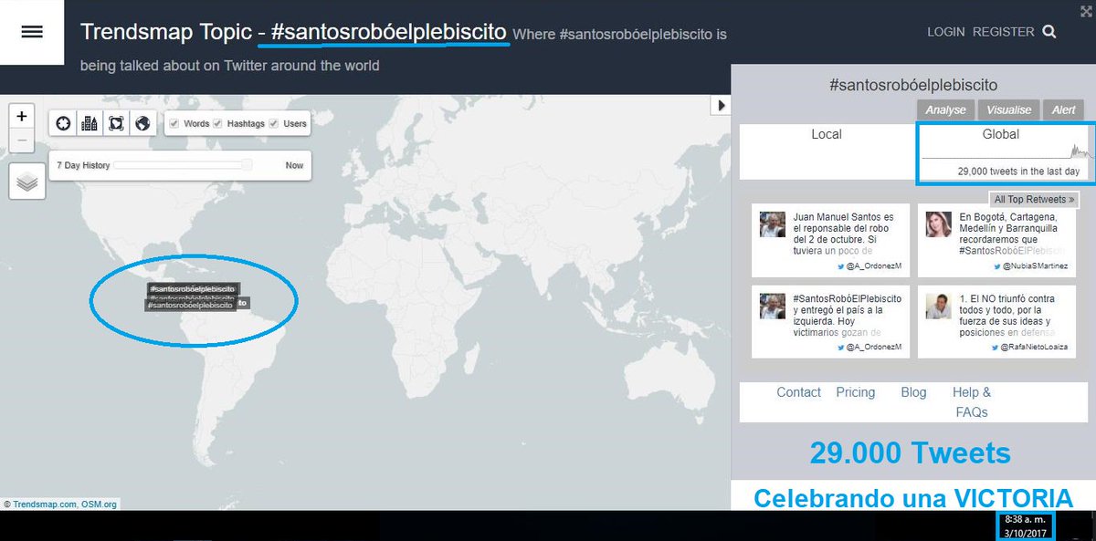Zoom in the map with plus button

22,117
